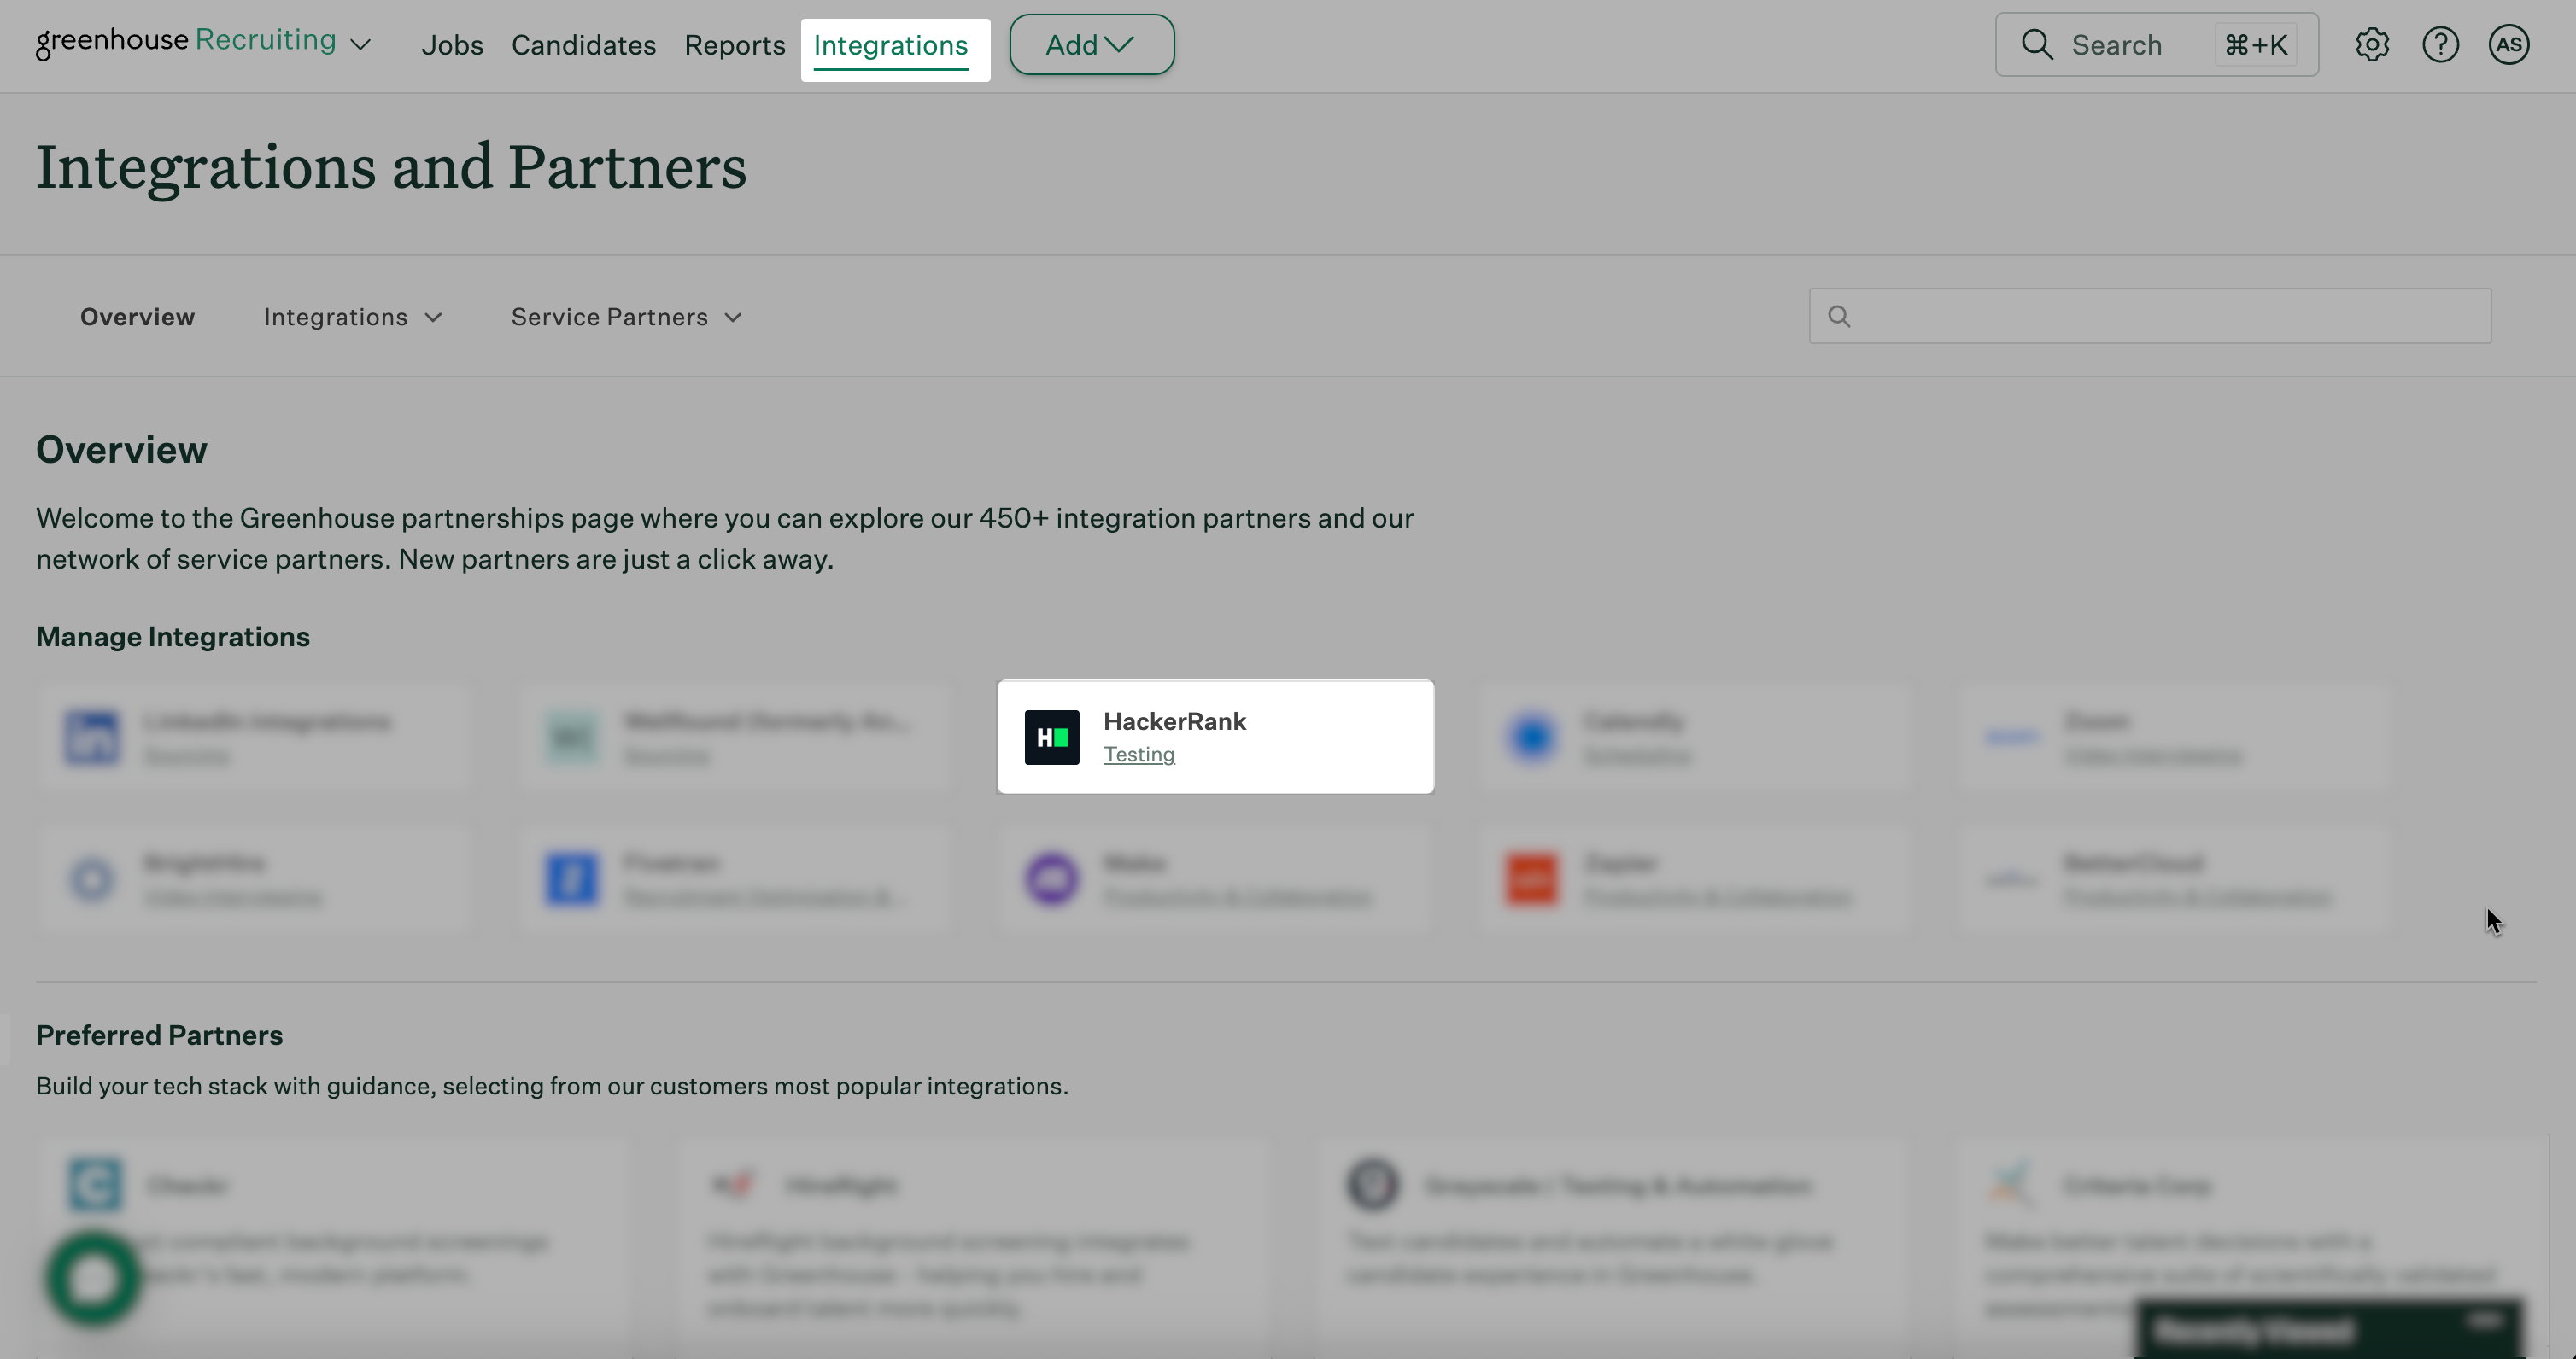Go to the Jobs tab
Image resolution: width=2576 pixels, height=1359 pixels.
click(452, 45)
